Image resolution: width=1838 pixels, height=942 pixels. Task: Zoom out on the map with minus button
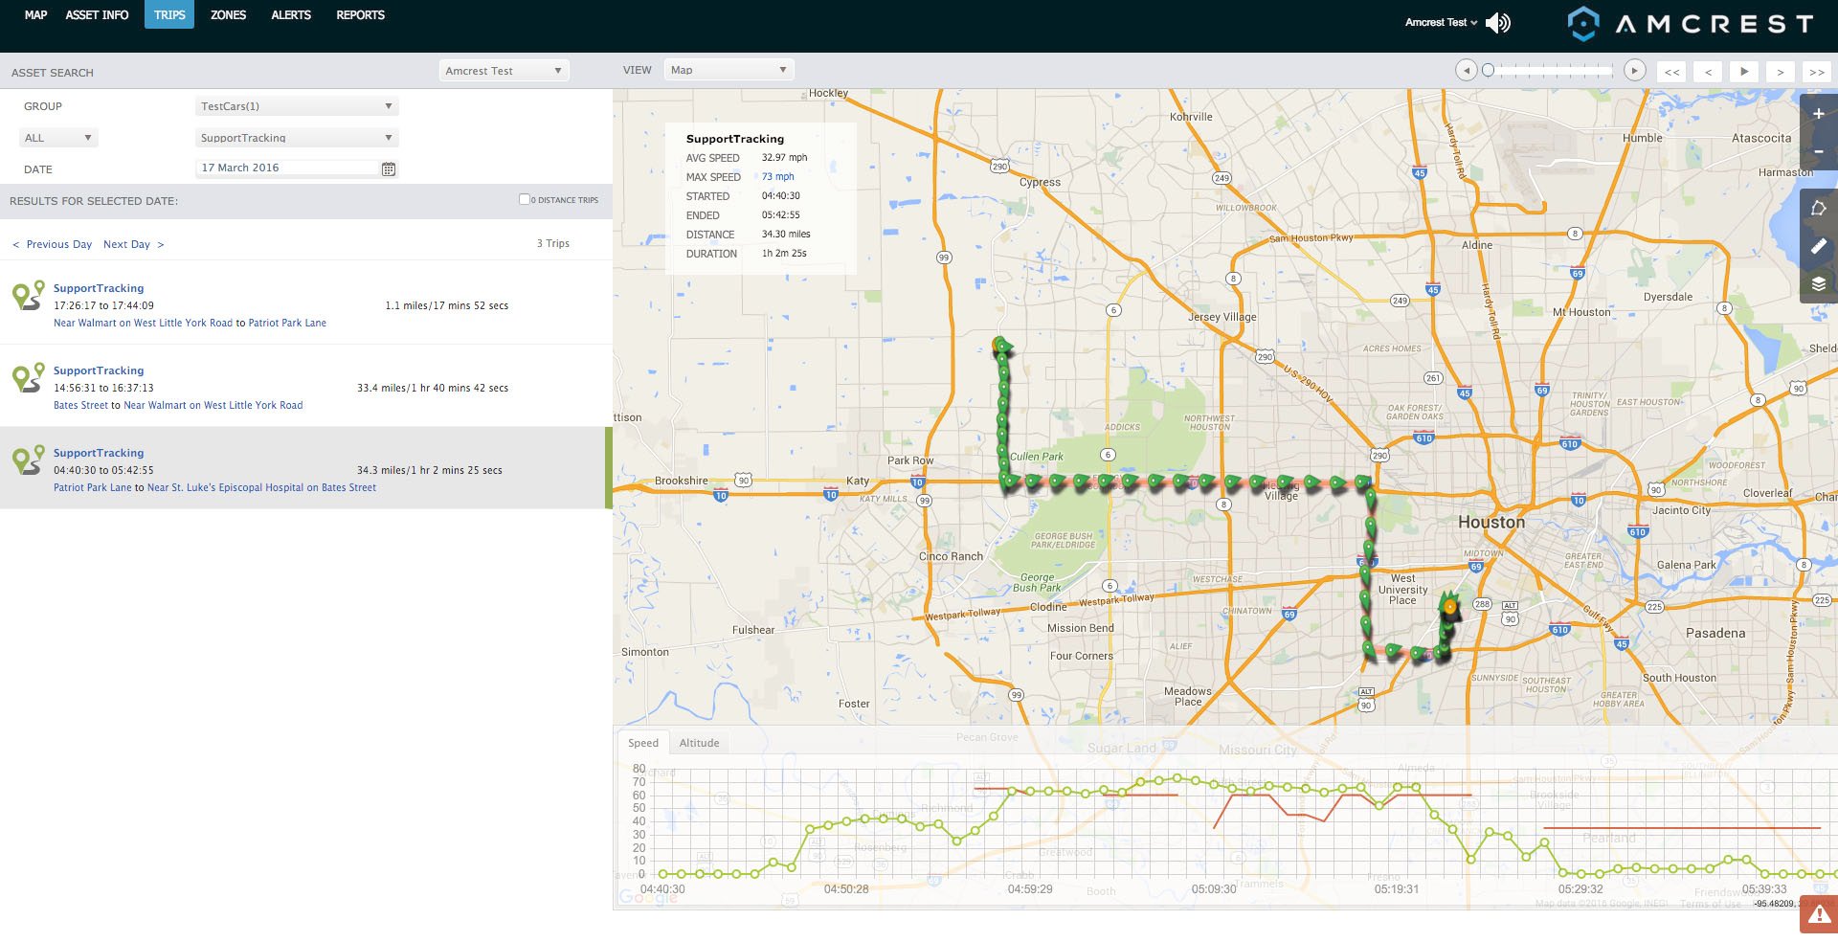click(1818, 152)
